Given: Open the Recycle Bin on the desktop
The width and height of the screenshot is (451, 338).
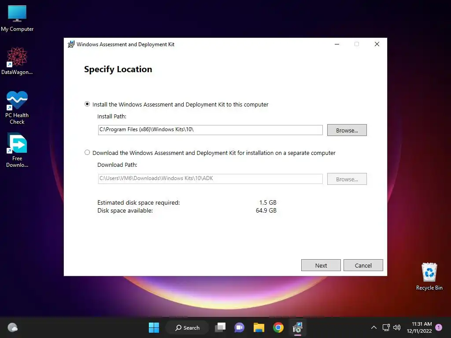Looking at the screenshot, I should click(x=429, y=276).
